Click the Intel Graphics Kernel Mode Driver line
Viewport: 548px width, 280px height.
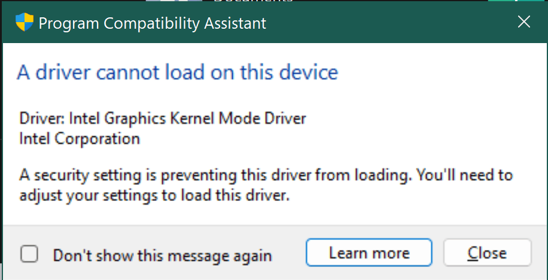163,119
